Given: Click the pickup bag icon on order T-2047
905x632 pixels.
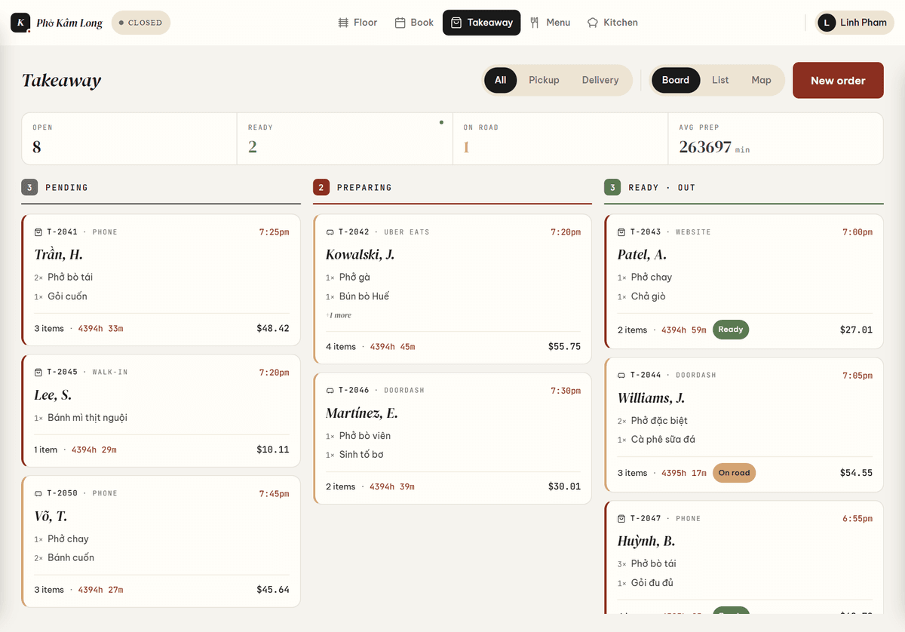Looking at the screenshot, I should point(621,519).
